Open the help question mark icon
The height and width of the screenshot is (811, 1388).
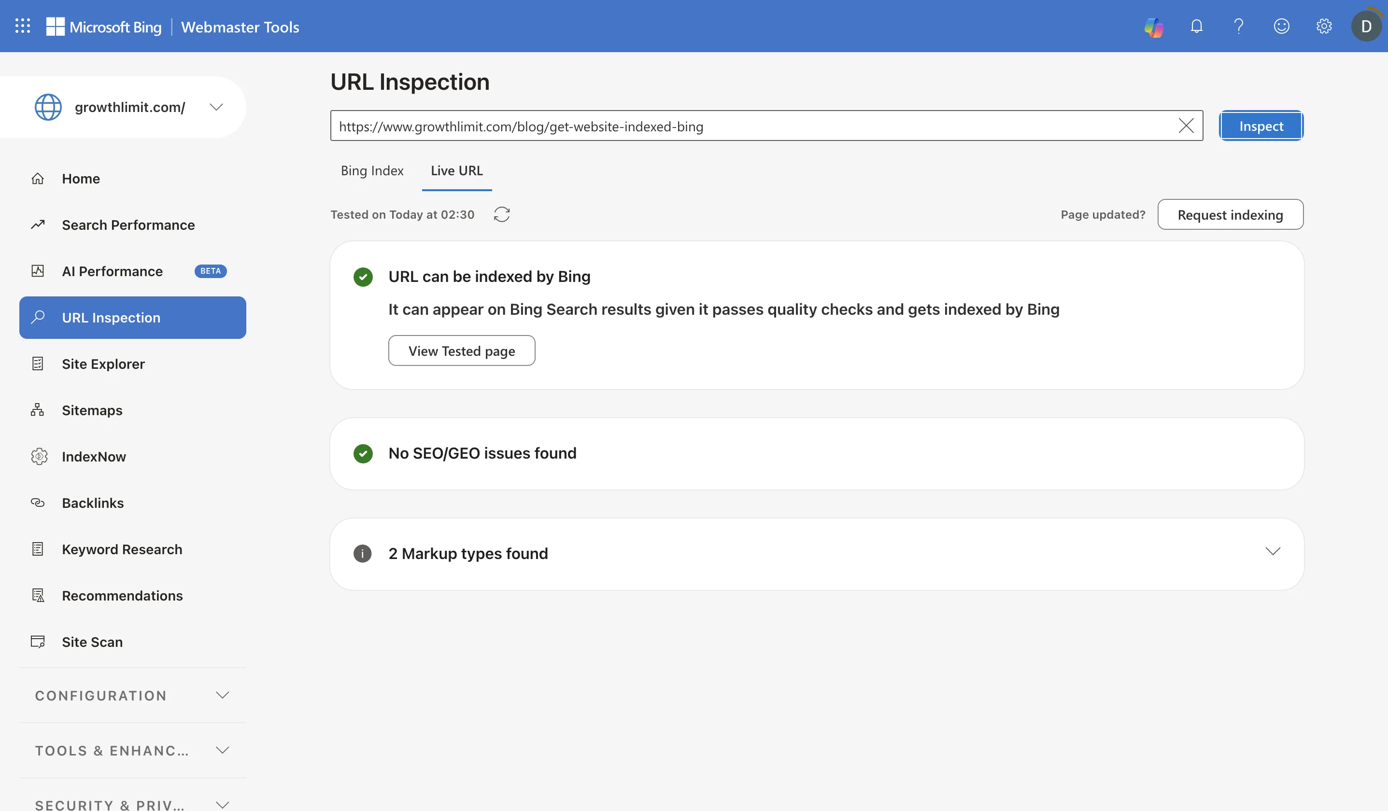tap(1239, 26)
